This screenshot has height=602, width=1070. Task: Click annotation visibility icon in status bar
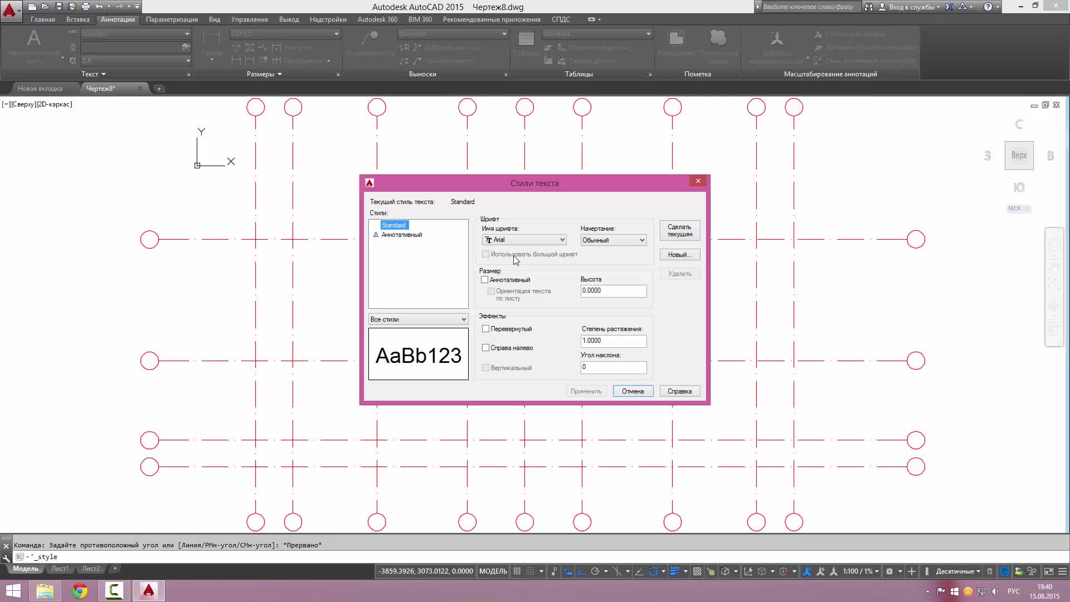[x=807, y=571]
